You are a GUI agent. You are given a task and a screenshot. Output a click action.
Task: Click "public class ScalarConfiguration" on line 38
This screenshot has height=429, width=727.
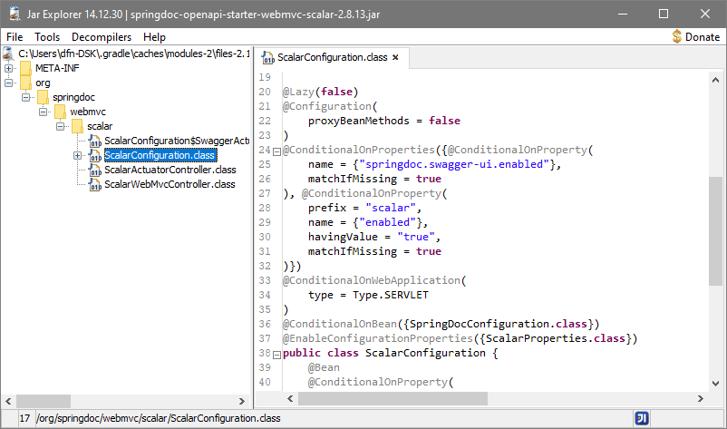click(x=384, y=353)
